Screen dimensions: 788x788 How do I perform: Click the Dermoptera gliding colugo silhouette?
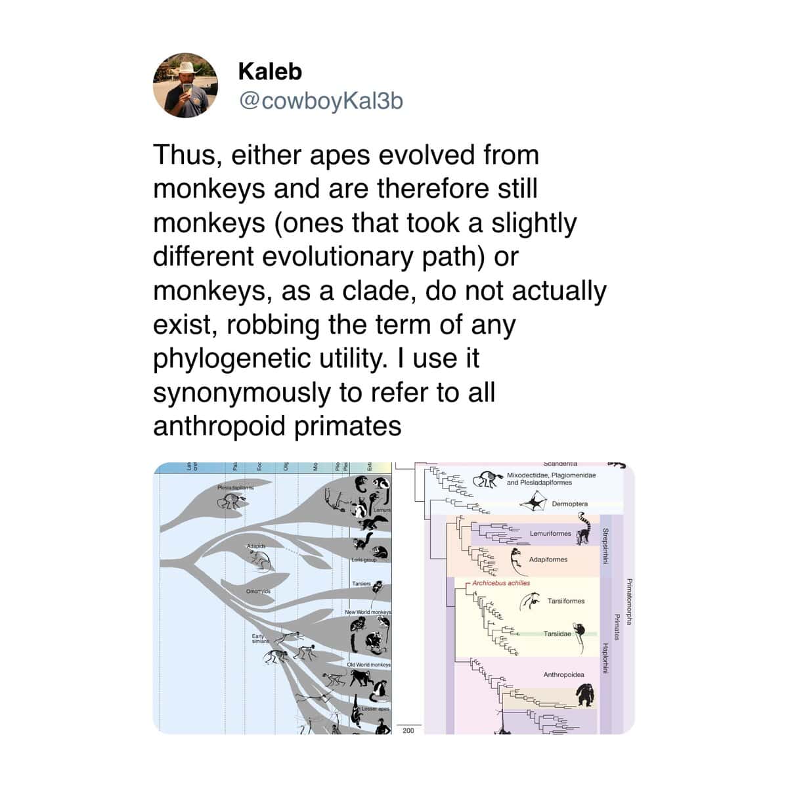click(x=534, y=504)
